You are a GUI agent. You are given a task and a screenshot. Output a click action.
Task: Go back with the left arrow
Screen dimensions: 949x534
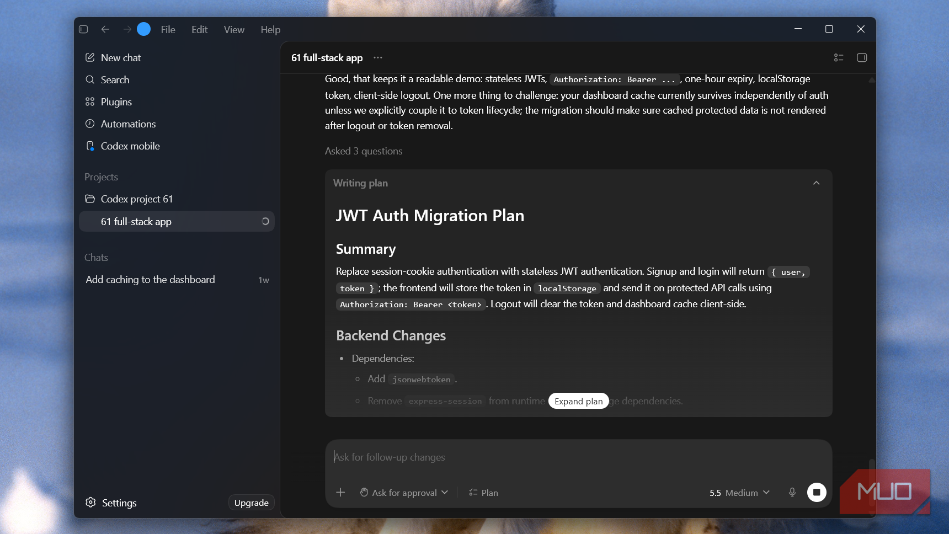pos(105,29)
